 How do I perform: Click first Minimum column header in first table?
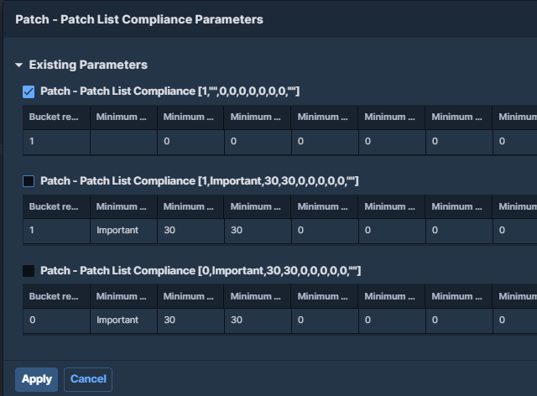pos(123,117)
